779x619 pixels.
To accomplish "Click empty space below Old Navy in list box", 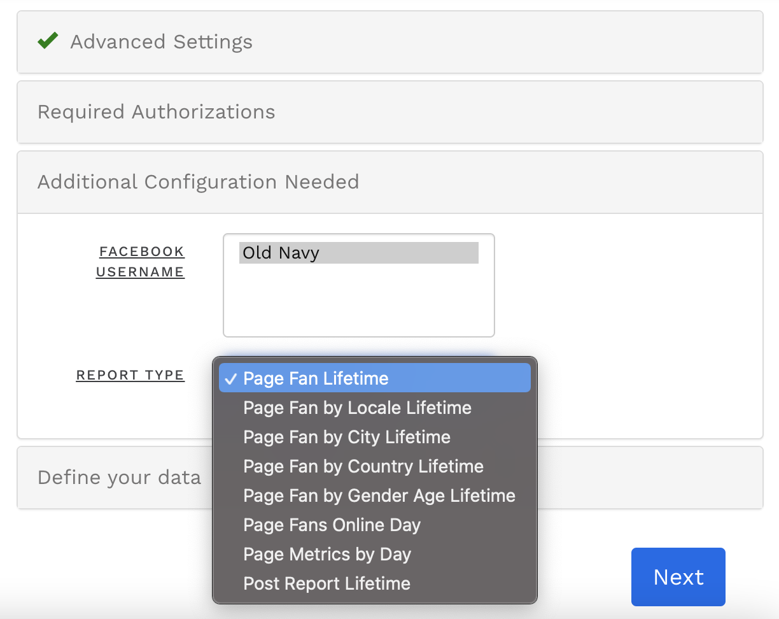I will pyautogui.click(x=358, y=299).
